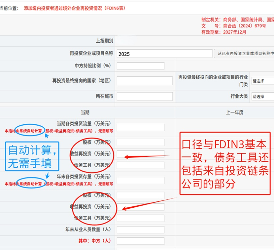Click the 当期各类投资流量 (万美元) field
Screen dimensions: 274x250
[140, 128]
